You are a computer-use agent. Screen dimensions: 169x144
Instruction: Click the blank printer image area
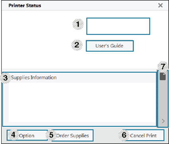pyautogui.click(x=37, y=40)
